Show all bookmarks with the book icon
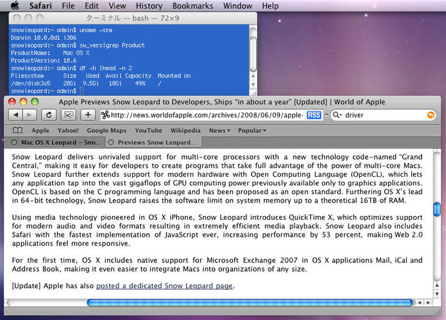This screenshot has width=446, height=320. tap(18, 130)
